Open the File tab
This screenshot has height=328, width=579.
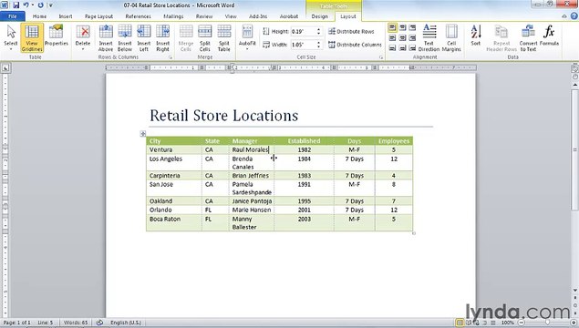click(13, 16)
